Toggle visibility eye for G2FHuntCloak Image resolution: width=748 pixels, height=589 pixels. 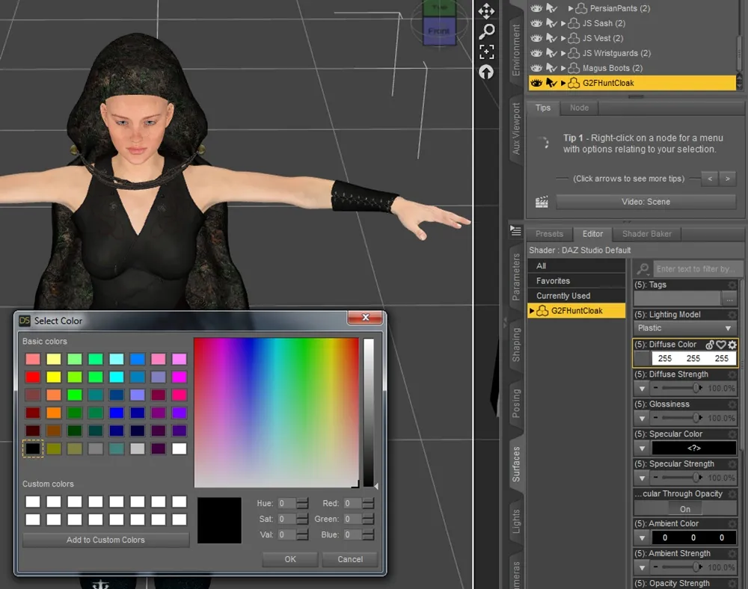pos(536,83)
